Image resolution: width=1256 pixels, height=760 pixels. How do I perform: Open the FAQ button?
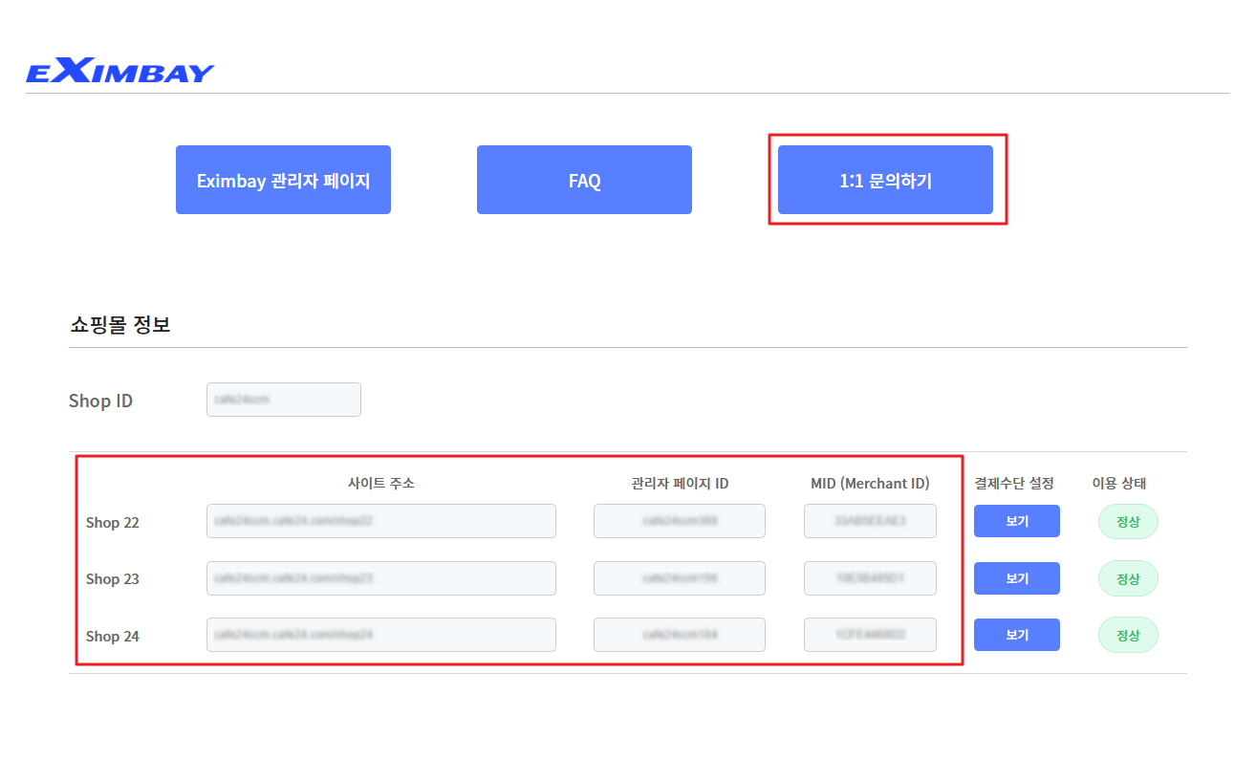coord(584,180)
